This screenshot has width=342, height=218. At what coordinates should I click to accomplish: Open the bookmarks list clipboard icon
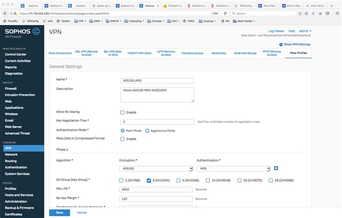click(x=306, y=13)
